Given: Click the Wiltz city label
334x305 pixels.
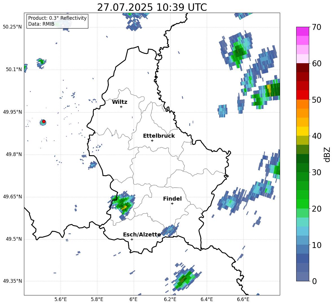Looking at the screenshot, I should click(120, 102).
